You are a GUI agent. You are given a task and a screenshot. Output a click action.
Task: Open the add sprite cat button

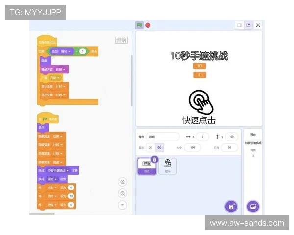coord(231,207)
